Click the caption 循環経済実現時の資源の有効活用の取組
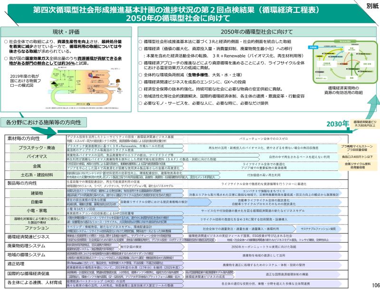The height and width of the screenshot is (289, 380). 343,90
